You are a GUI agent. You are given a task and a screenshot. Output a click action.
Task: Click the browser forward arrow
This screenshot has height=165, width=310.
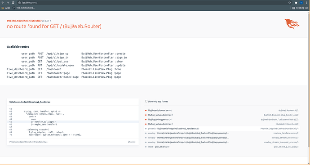pyautogui.click(x=8, y=3)
